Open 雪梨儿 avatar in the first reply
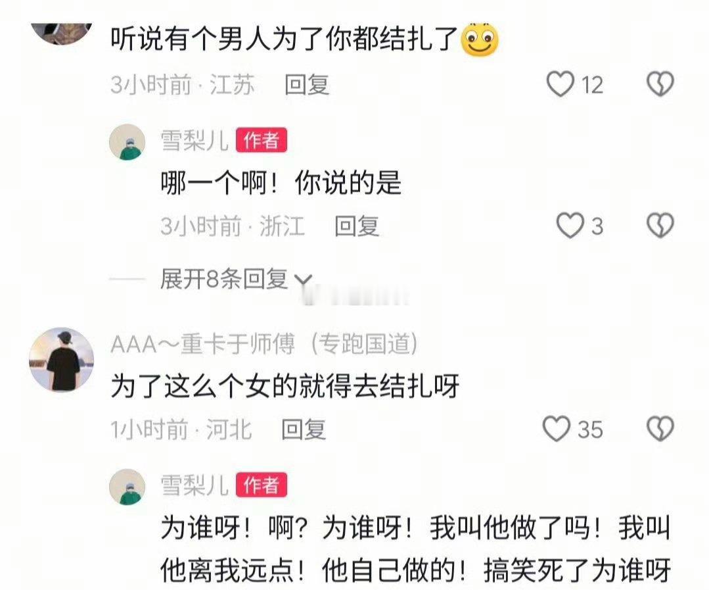This screenshot has height=590, width=709. point(127,142)
